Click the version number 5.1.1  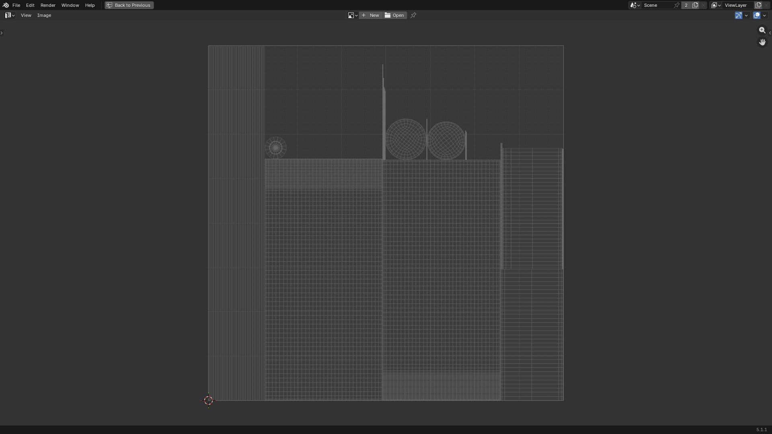[x=762, y=430]
